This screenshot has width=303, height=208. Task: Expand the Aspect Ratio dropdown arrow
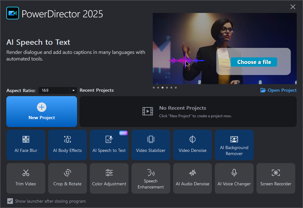coord(74,90)
